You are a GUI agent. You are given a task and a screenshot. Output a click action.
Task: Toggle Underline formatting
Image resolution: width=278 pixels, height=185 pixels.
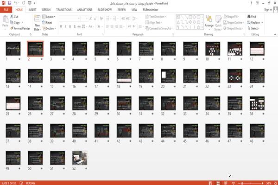pos(70,26)
